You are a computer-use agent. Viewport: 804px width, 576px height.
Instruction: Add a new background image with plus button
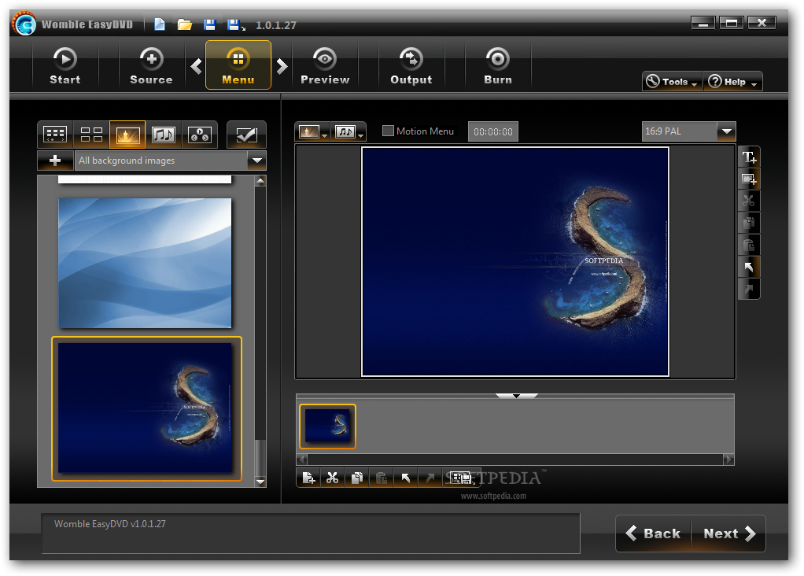pyautogui.click(x=55, y=161)
